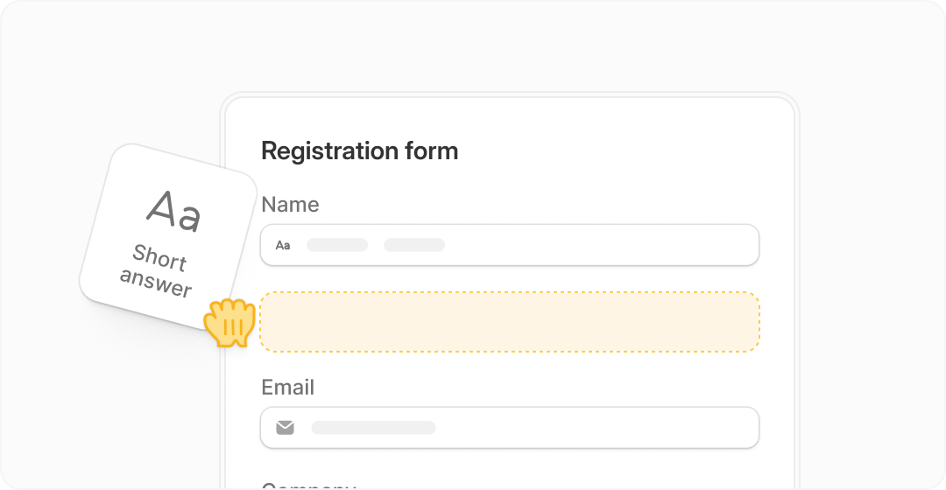This screenshot has height=490, width=946.
Task: Click the second gray placeholder pill in Name field
Action: tap(414, 245)
